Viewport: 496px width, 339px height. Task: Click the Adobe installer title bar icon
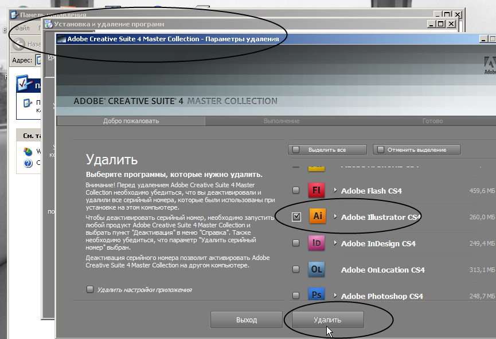62,39
